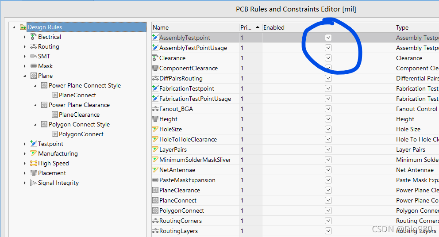
Task: Uncheck the Clearance rule Enabled box
Action: coord(328,58)
